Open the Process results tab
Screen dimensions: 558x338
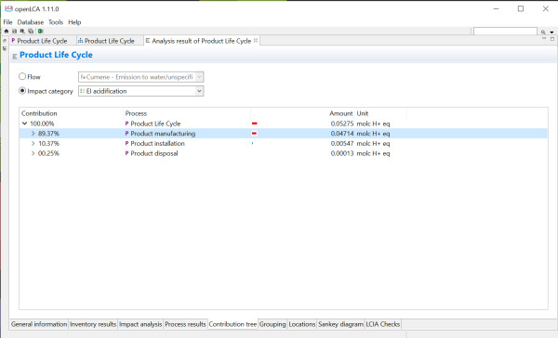185,324
